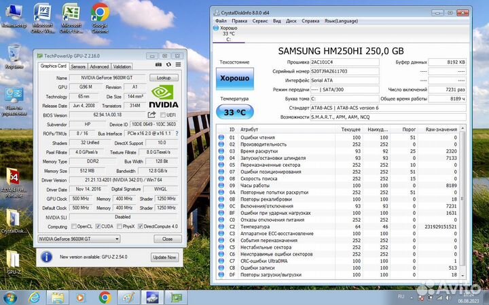Click the Bus Interface question mark in GPU-Z
Viewport: 489px width, 305px height.
click(x=177, y=134)
